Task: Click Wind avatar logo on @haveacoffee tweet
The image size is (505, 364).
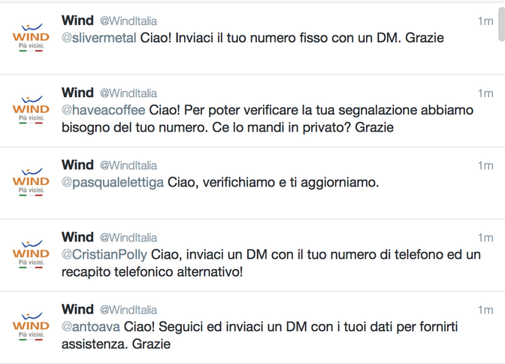Action: coord(31,110)
